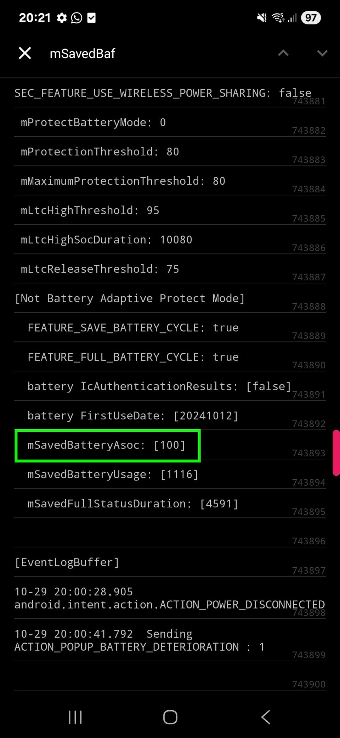The image size is (340, 738).
Task: Jump to previous search match arrow
Action: pyautogui.click(x=283, y=53)
